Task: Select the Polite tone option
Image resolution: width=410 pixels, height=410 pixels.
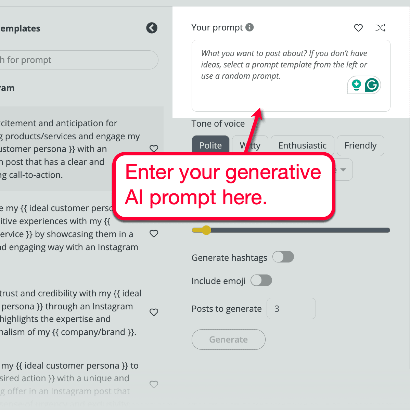Action: (x=210, y=145)
